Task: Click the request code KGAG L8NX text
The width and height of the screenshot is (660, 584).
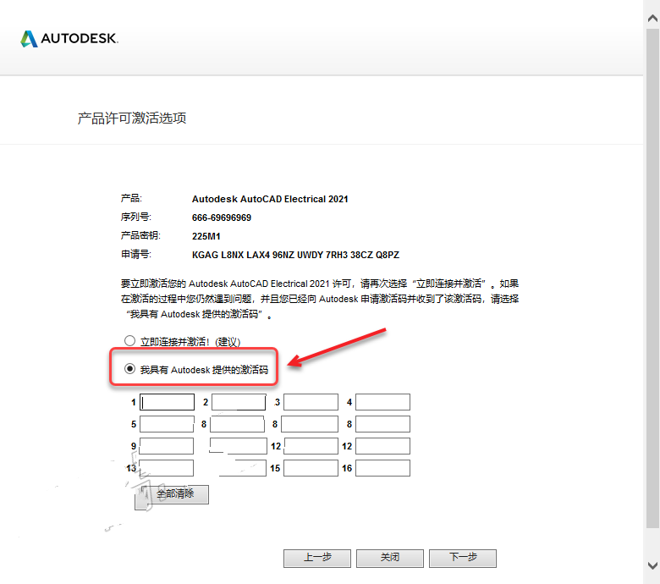Action: pos(295,255)
